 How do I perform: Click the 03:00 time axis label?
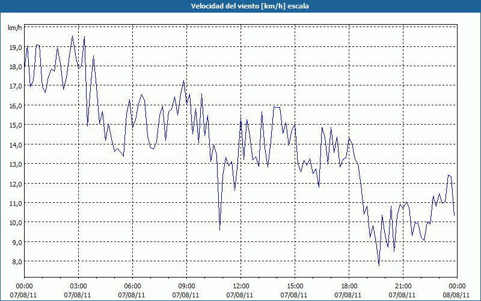pyautogui.click(x=79, y=287)
